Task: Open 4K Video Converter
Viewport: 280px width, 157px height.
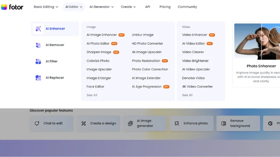Action: click(197, 87)
